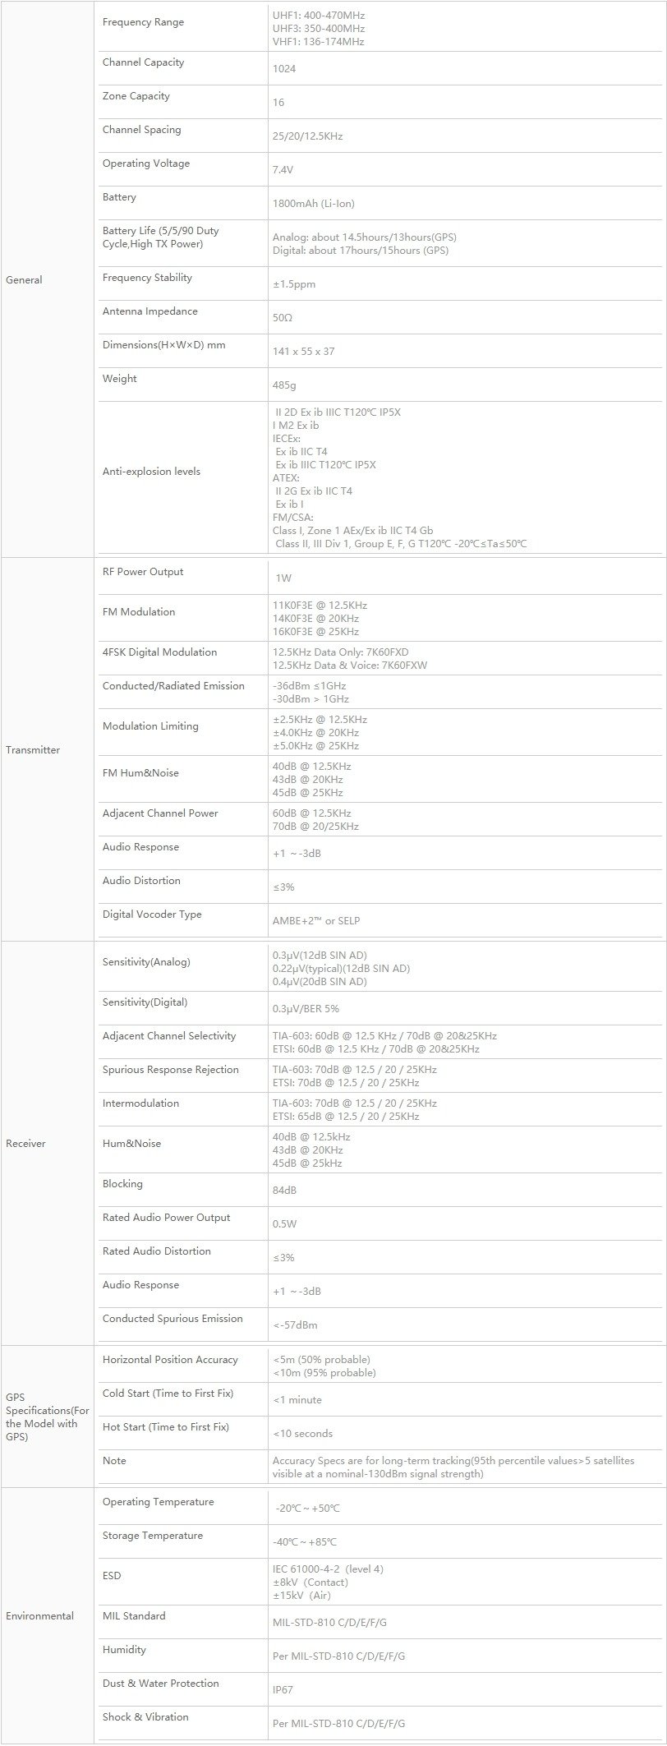This screenshot has width=667, height=1746.
Task: Click the Sensitivity(Digital) row label
Action: point(145,1002)
